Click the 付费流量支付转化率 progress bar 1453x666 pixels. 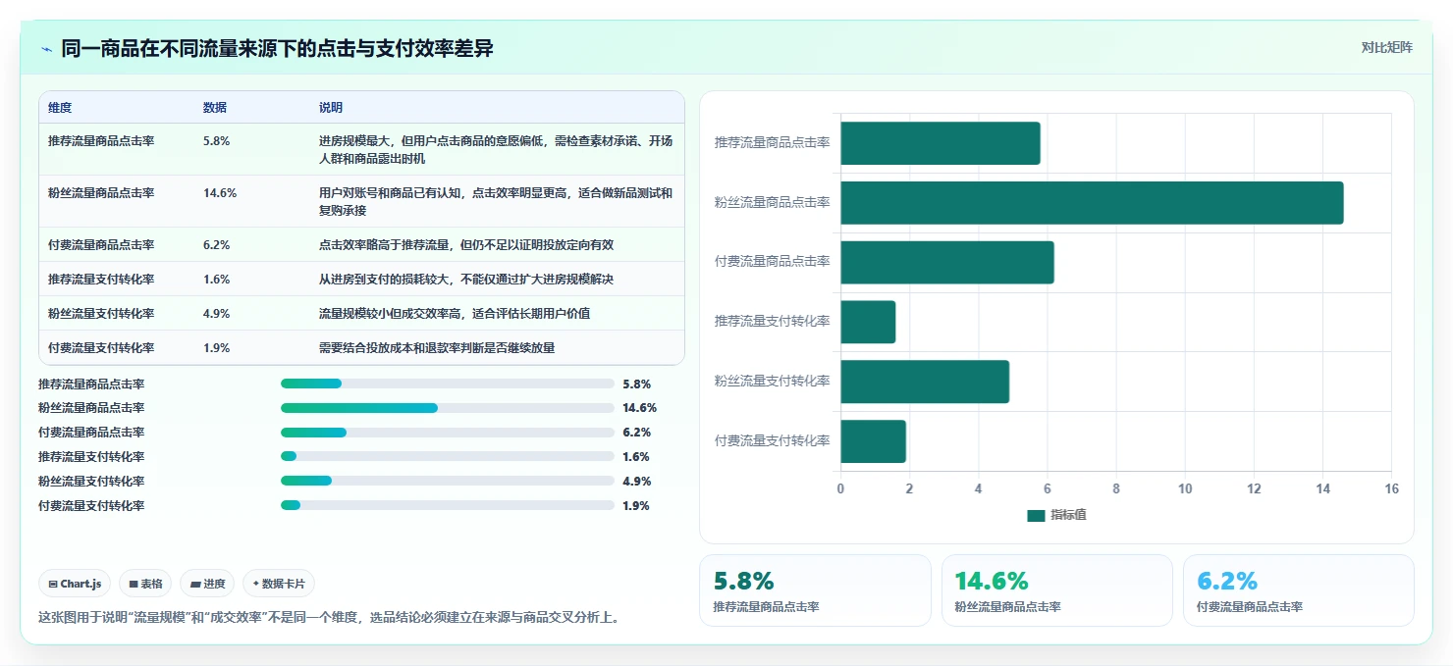point(448,506)
